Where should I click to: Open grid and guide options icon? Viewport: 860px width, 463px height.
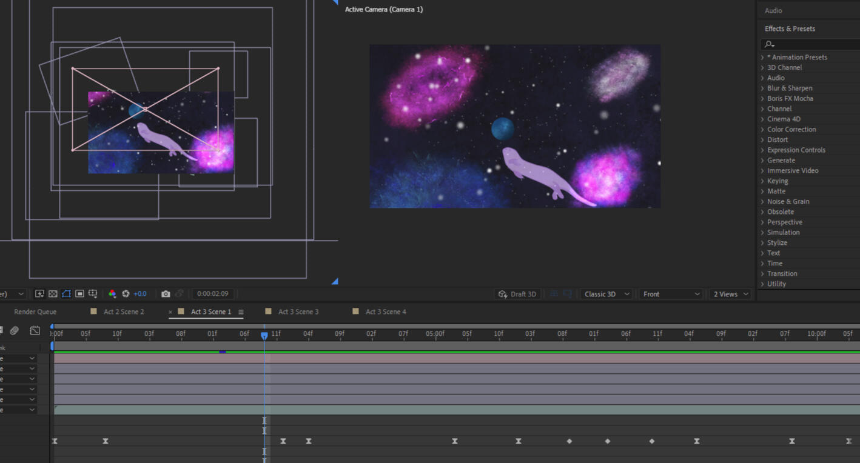tap(93, 294)
